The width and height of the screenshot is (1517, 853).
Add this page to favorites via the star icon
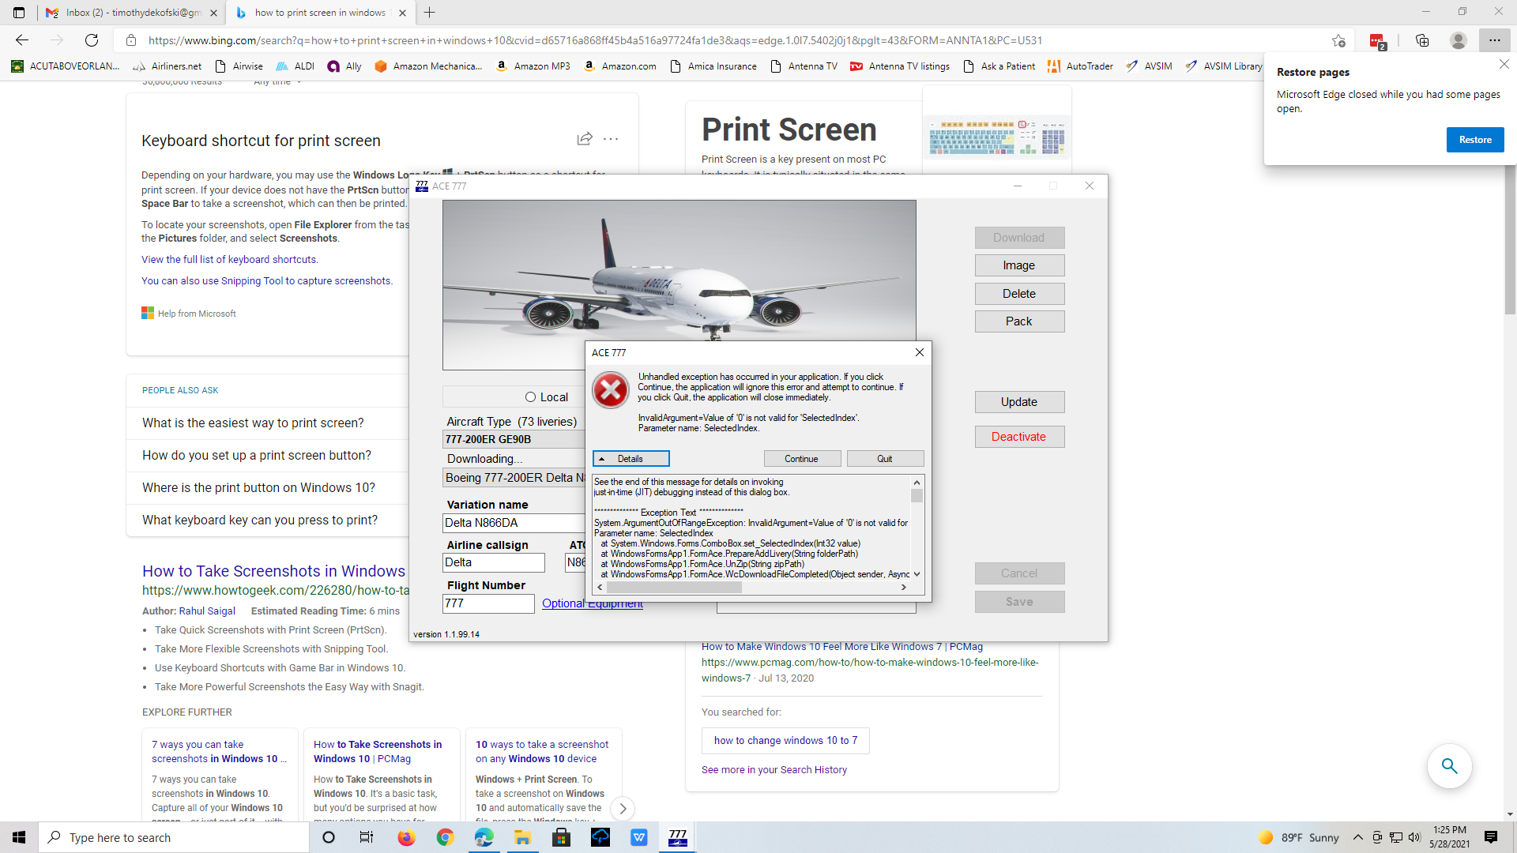click(x=1340, y=40)
